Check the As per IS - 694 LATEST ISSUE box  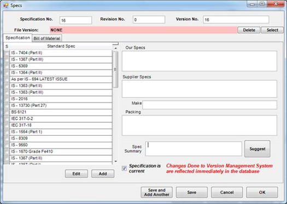(x=7, y=80)
